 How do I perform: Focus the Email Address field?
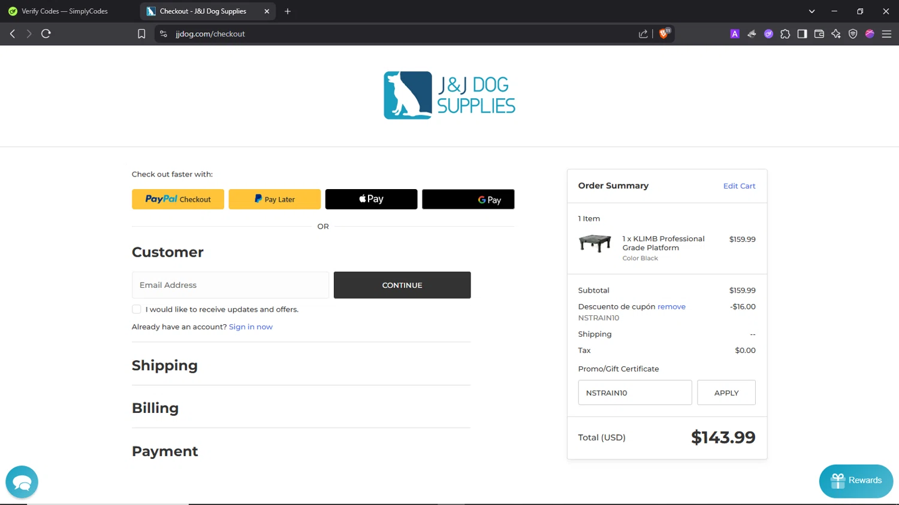pyautogui.click(x=230, y=285)
